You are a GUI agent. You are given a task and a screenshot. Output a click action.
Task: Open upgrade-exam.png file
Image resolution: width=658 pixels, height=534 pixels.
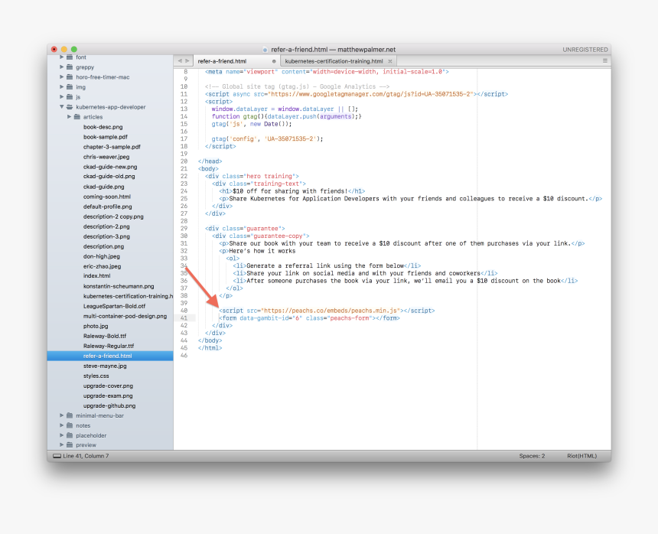108,396
